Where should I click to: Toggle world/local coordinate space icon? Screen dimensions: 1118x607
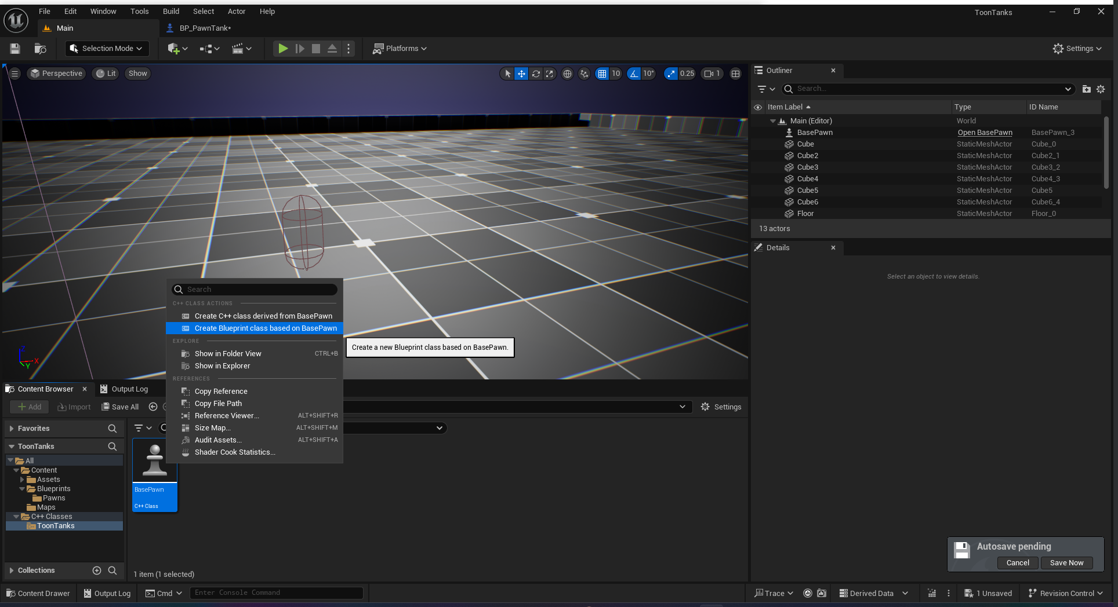coord(567,74)
